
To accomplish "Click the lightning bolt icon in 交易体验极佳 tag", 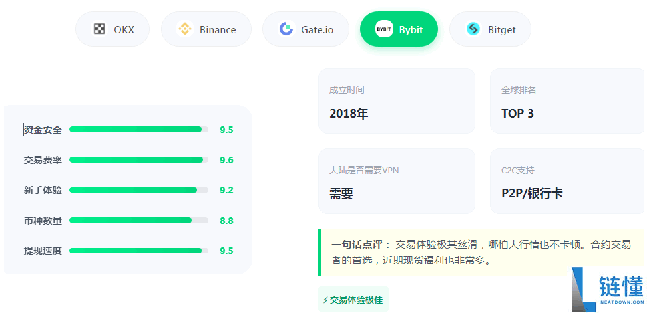I will 325,300.
